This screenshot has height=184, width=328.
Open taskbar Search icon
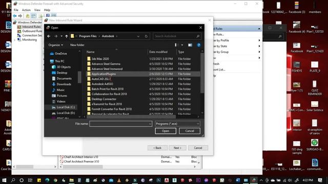[13, 180]
